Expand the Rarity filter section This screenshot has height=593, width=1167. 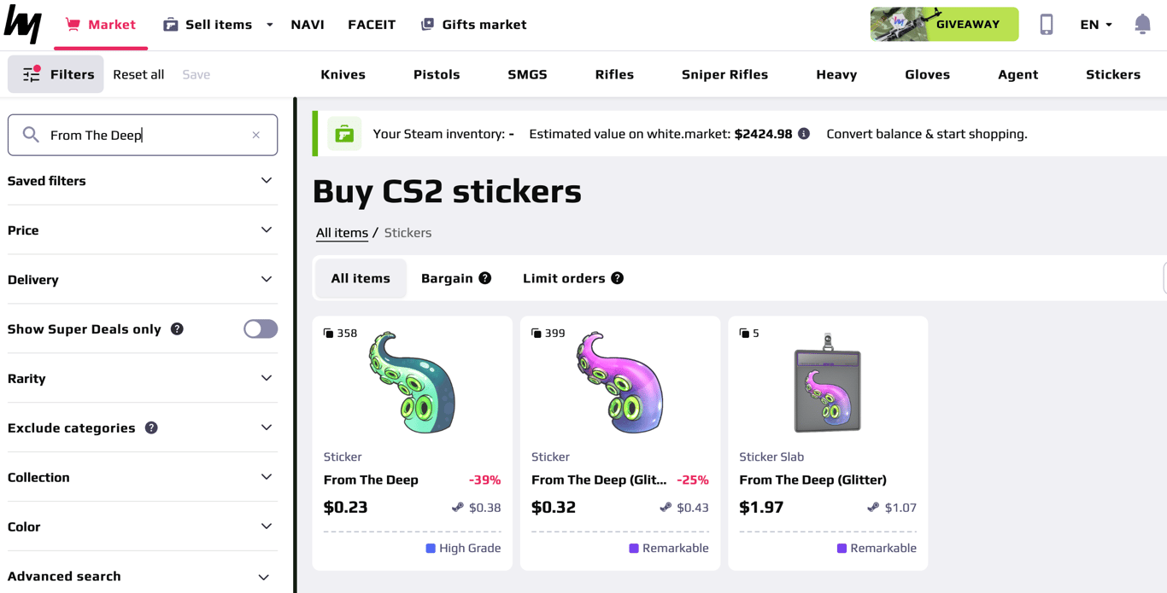(142, 378)
